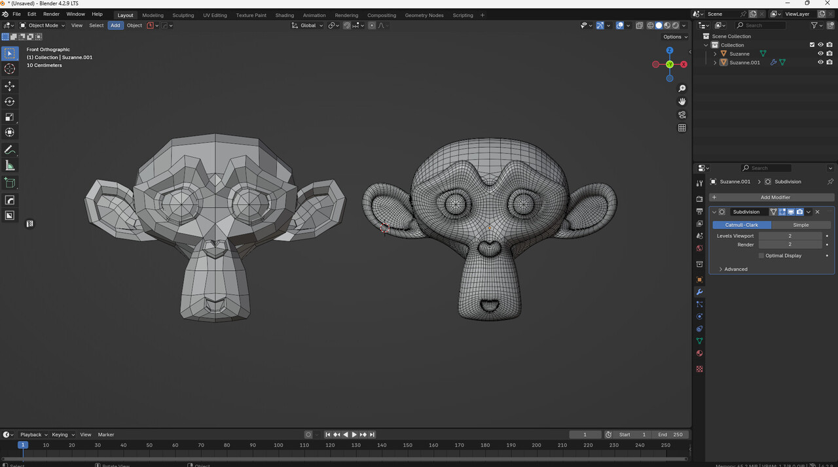Open the Output properties tab
This screenshot has width=838, height=467.
coord(699,211)
